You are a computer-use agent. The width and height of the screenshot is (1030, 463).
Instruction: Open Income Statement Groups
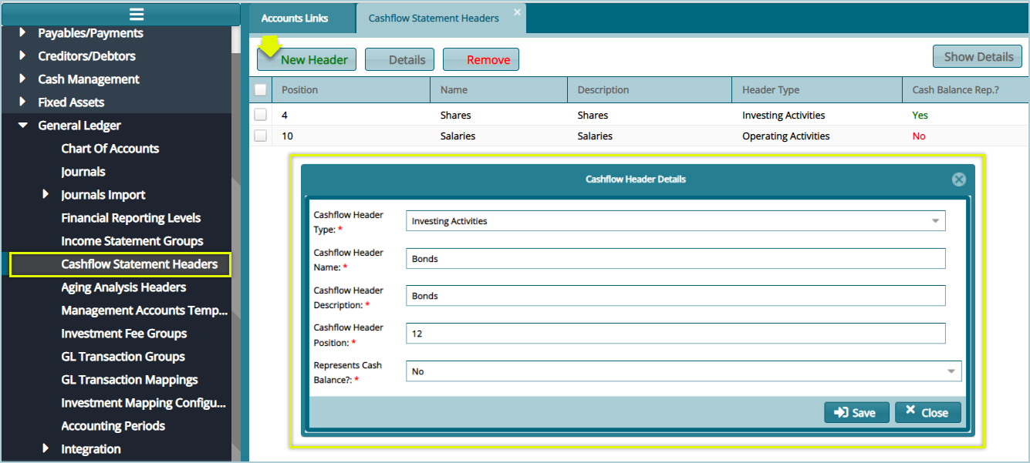click(x=133, y=241)
